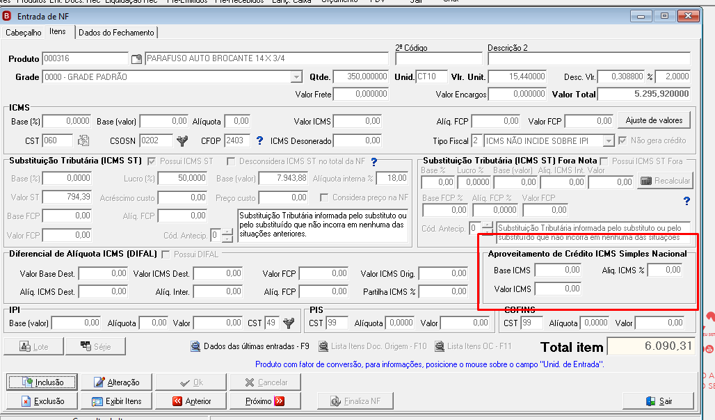Click help icon near Desconsidera ICMS ST
This screenshot has height=420, width=715.
(x=374, y=161)
